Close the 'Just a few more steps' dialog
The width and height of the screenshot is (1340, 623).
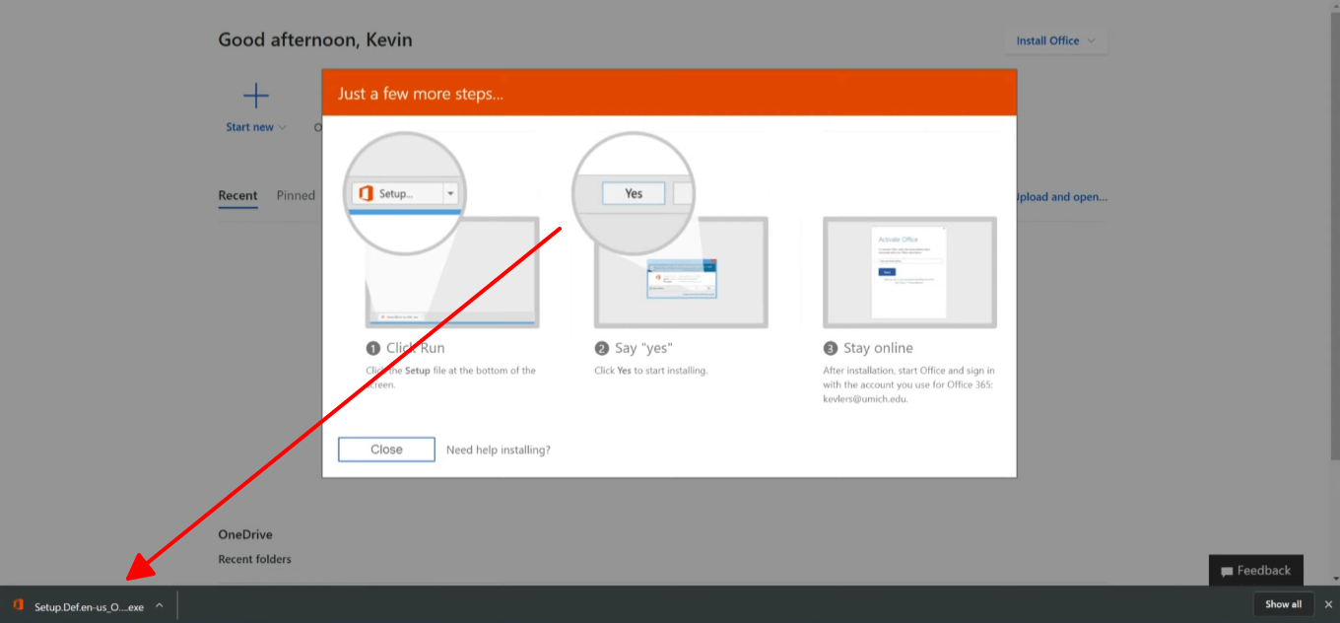coord(386,450)
